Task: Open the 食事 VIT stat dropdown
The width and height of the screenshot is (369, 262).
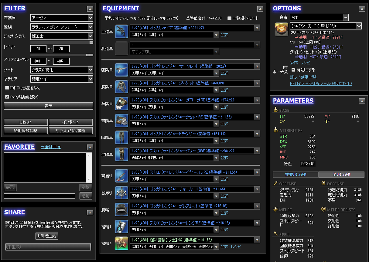Action: [319, 17]
